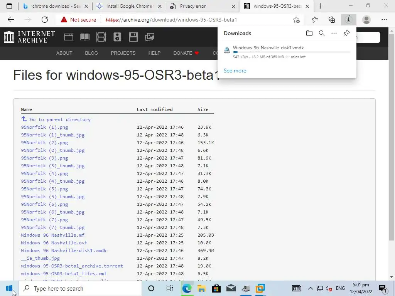
Task: Open windows-95-OSR3-beta1_files.xml link
Action: point(64,274)
